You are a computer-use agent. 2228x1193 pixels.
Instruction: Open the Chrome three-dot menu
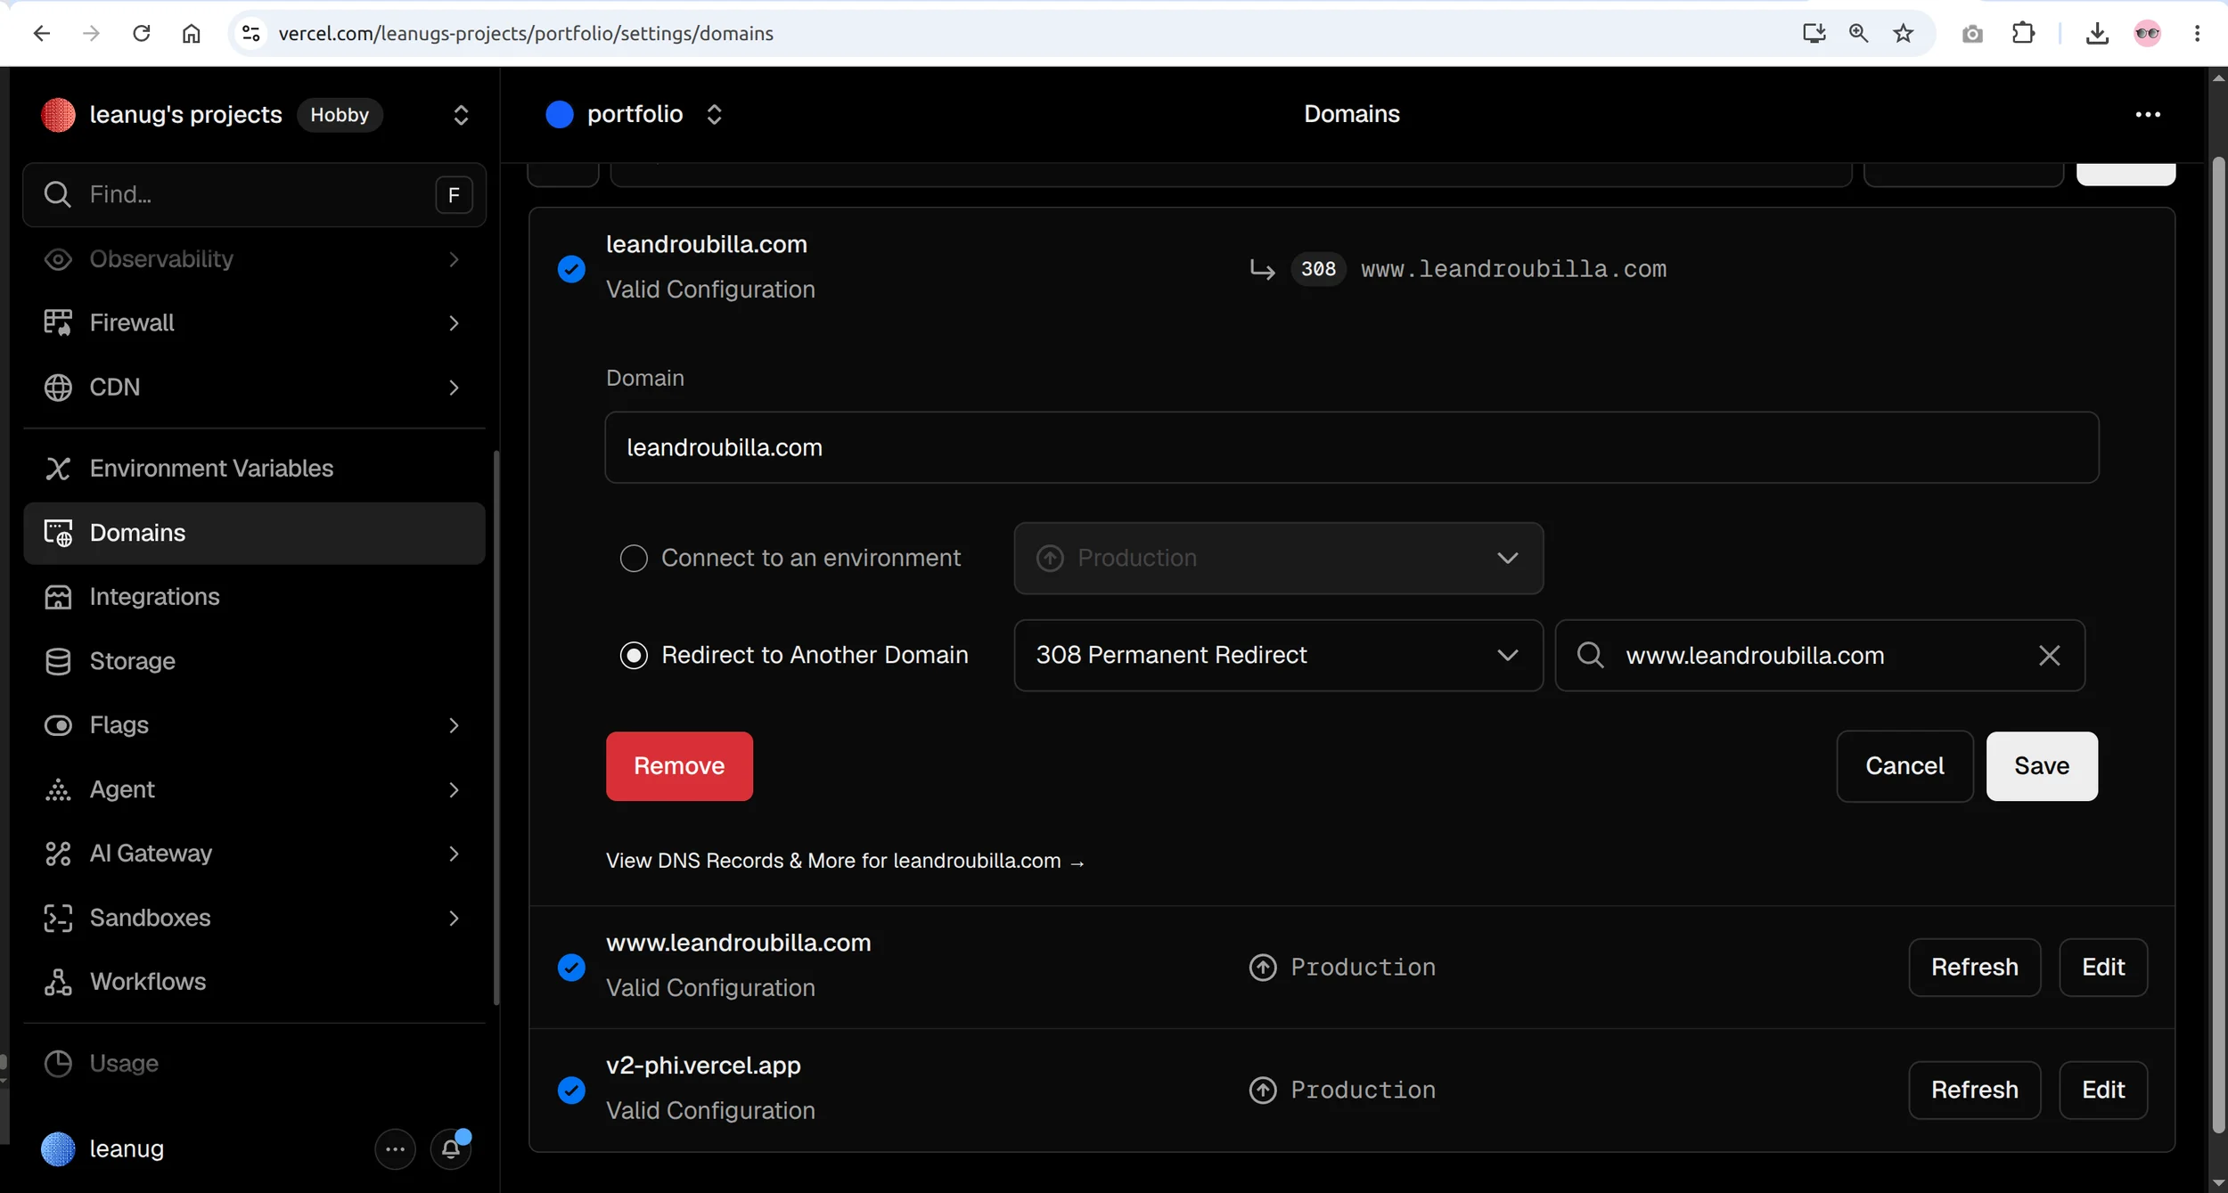[2197, 34]
